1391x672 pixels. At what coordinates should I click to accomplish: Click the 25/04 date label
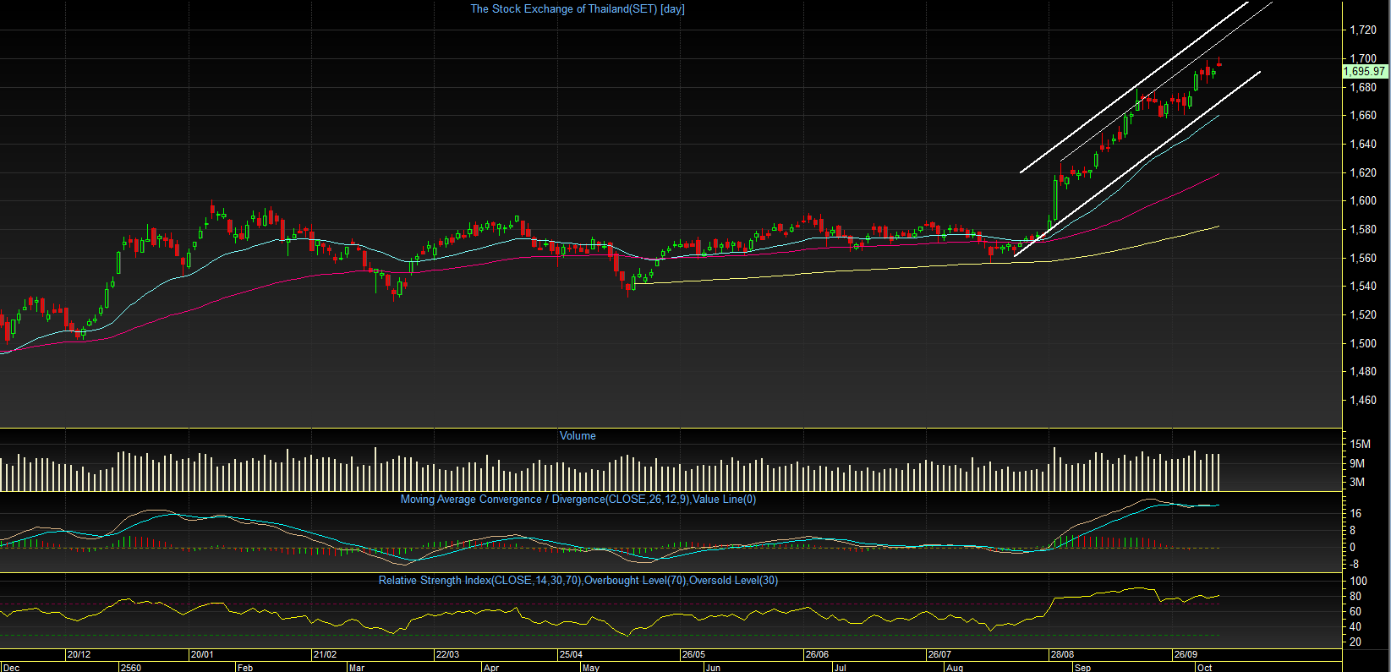coord(571,655)
